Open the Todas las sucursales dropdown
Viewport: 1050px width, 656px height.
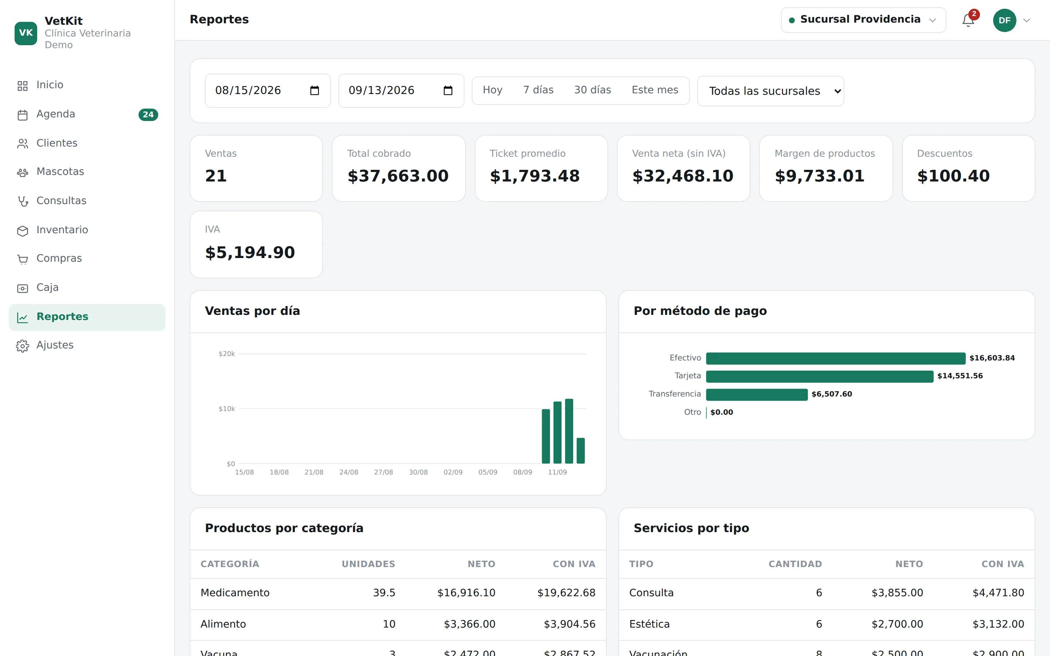(770, 91)
